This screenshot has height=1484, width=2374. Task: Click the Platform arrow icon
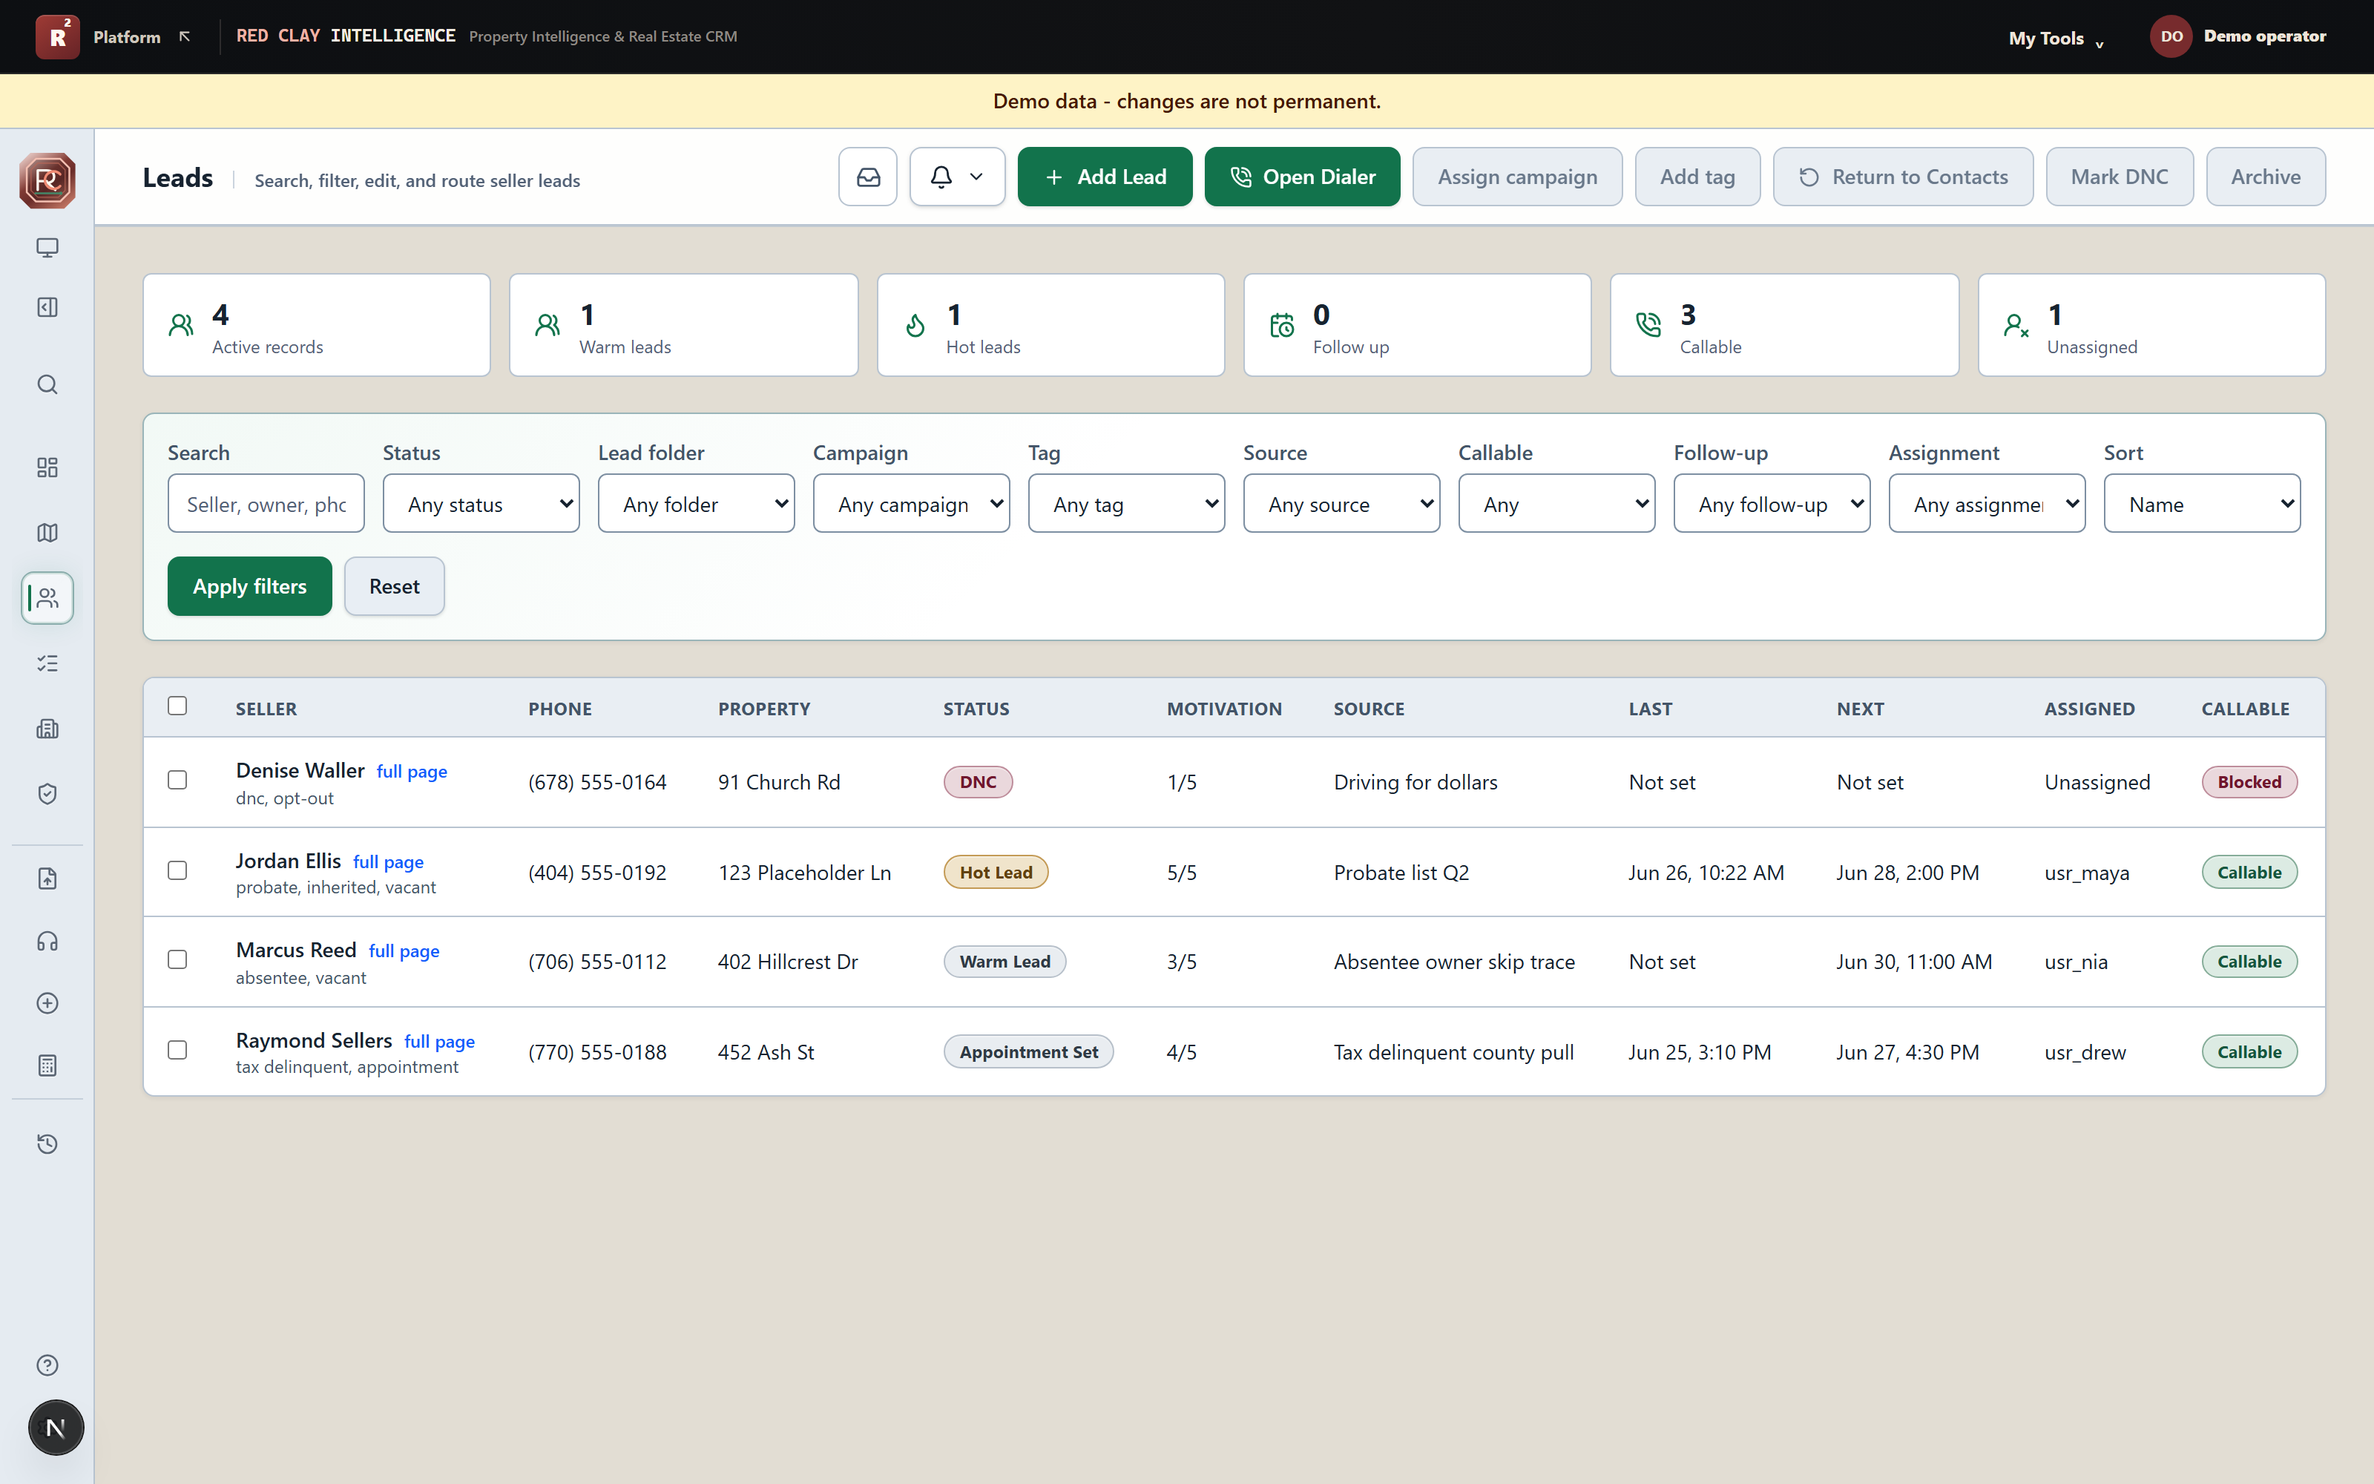point(185,36)
